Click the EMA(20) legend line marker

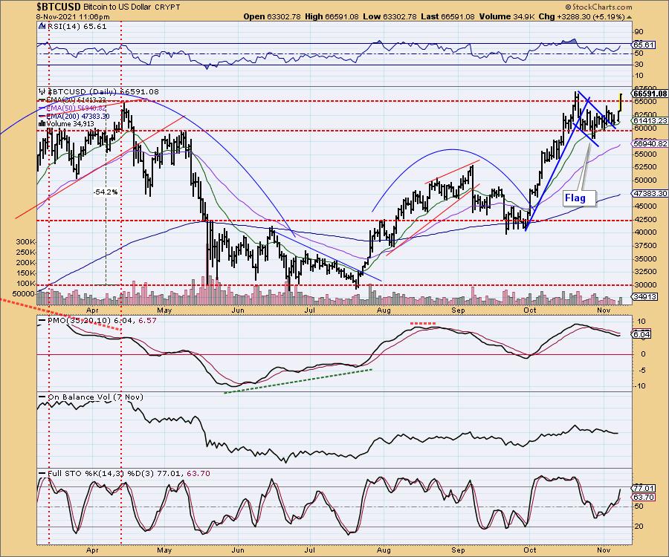click(42, 100)
